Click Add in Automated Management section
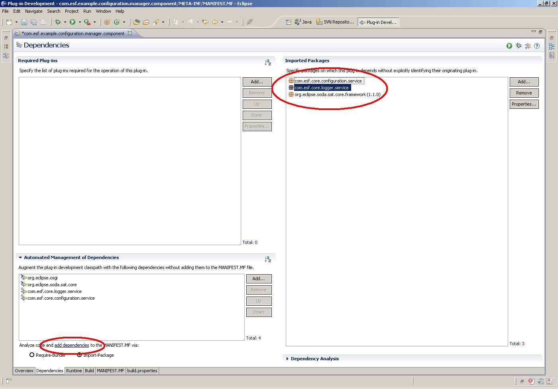 (x=259, y=279)
